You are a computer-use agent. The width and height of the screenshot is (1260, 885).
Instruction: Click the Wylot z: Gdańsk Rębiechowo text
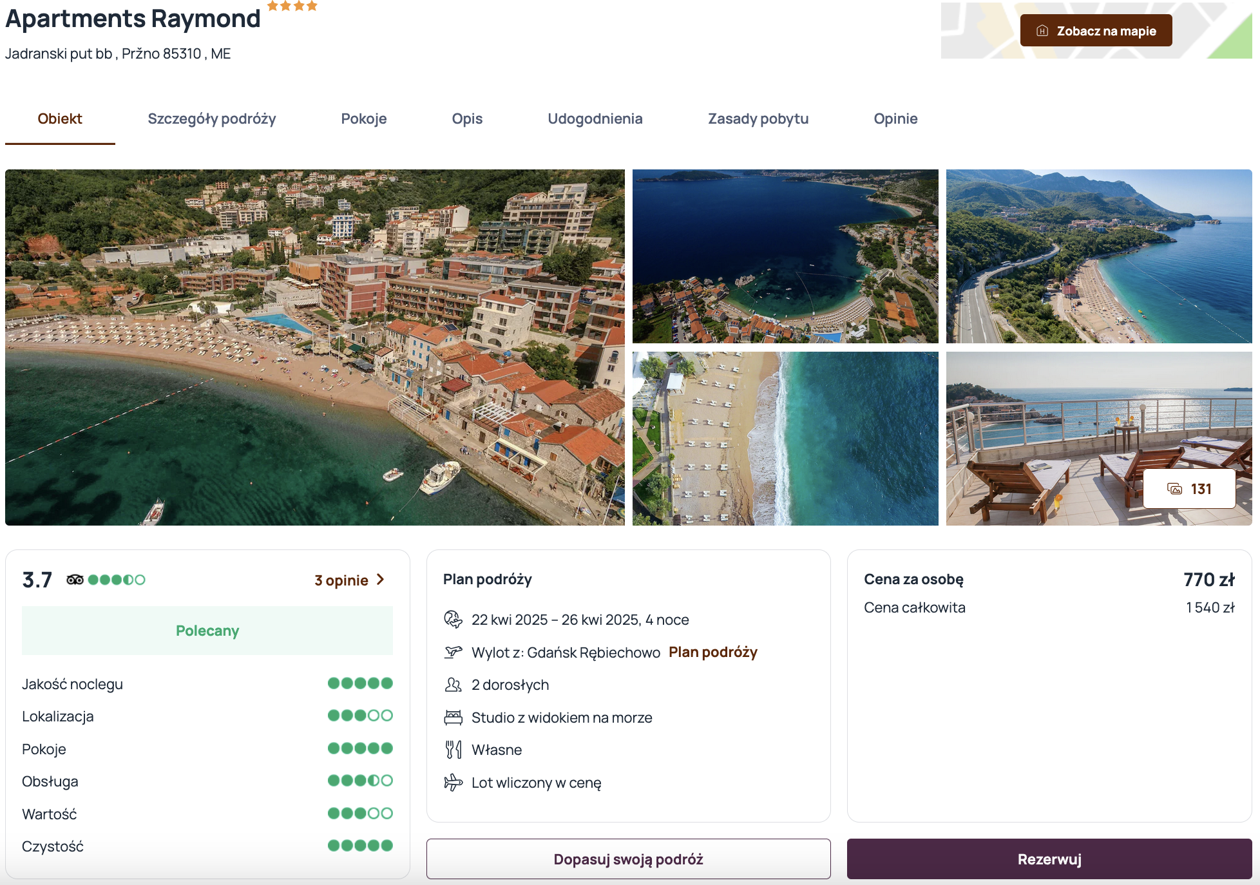click(x=566, y=652)
